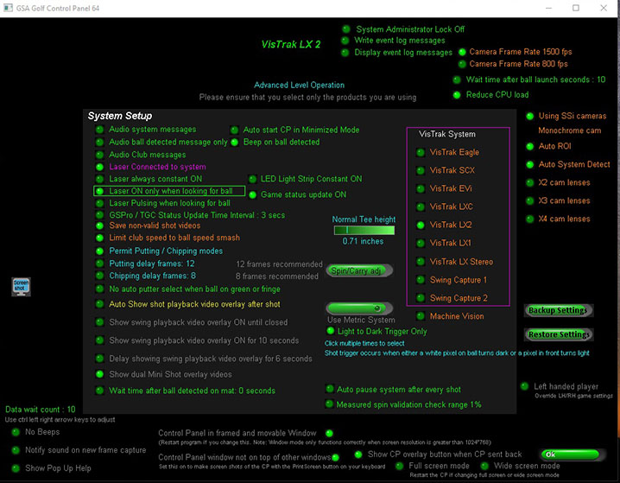
Task: Click the Screen shot icon
Action: tap(21, 287)
